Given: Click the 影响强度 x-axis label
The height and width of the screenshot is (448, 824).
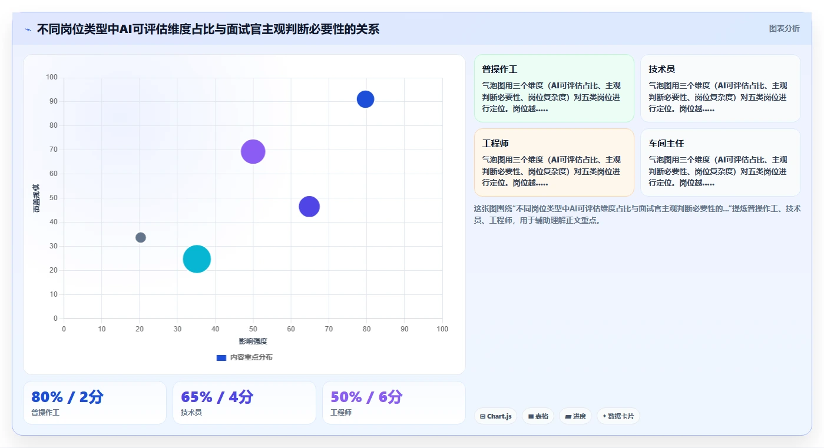Looking at the screenshot, I should click(x=253, y=341).
